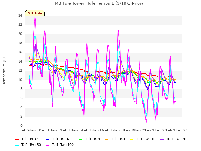201x151 pixels.
Task: Click the Feb 18 x-axis label
Action: [119, 130]
